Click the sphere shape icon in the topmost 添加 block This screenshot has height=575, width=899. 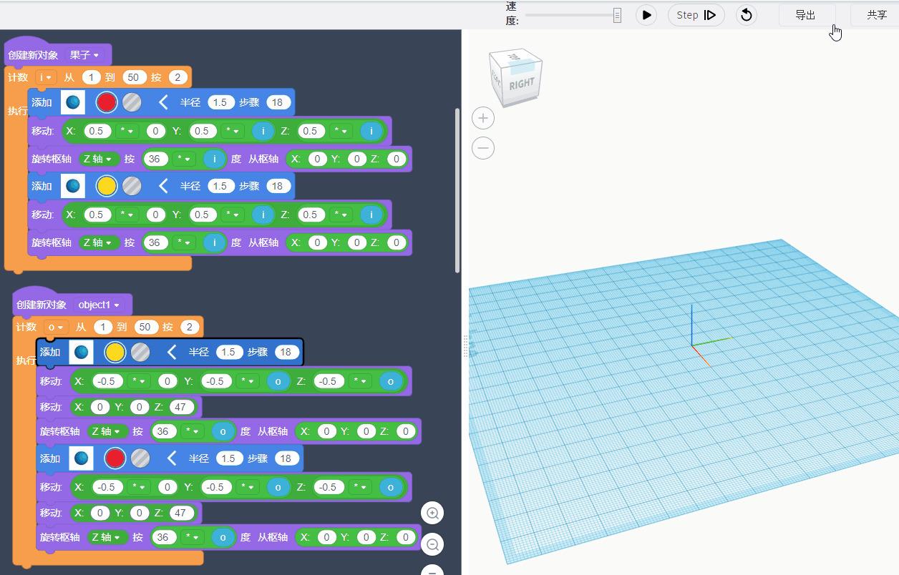pos(73,103)
